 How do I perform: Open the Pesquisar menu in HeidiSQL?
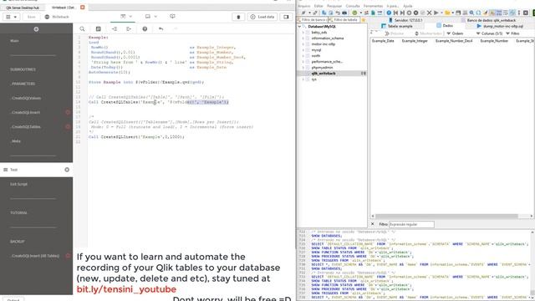click(334, 6)
